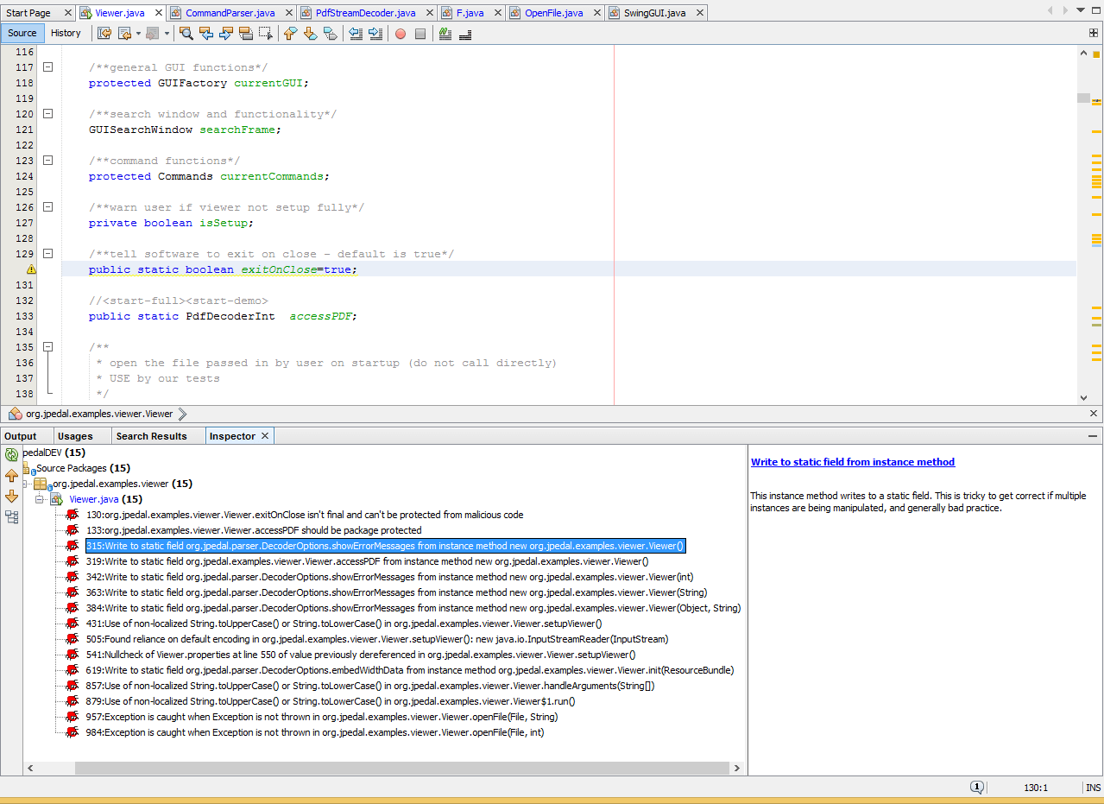Go to next problem with down arrow
Screen dimensions: 1104x804
[11, 497]
